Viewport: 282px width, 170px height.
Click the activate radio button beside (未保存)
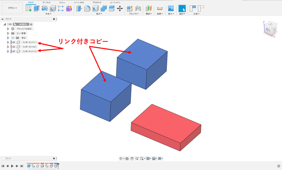[x=31, y=24]
